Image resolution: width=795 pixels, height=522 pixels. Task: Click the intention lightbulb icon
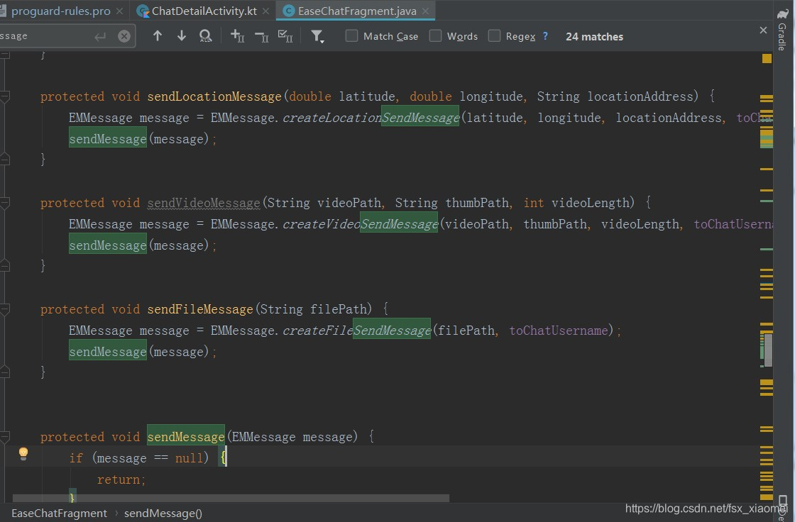(23, 454)
